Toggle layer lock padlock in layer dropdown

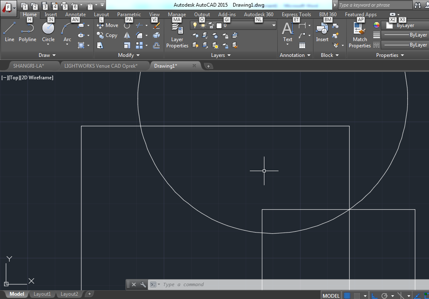(211, 25)
